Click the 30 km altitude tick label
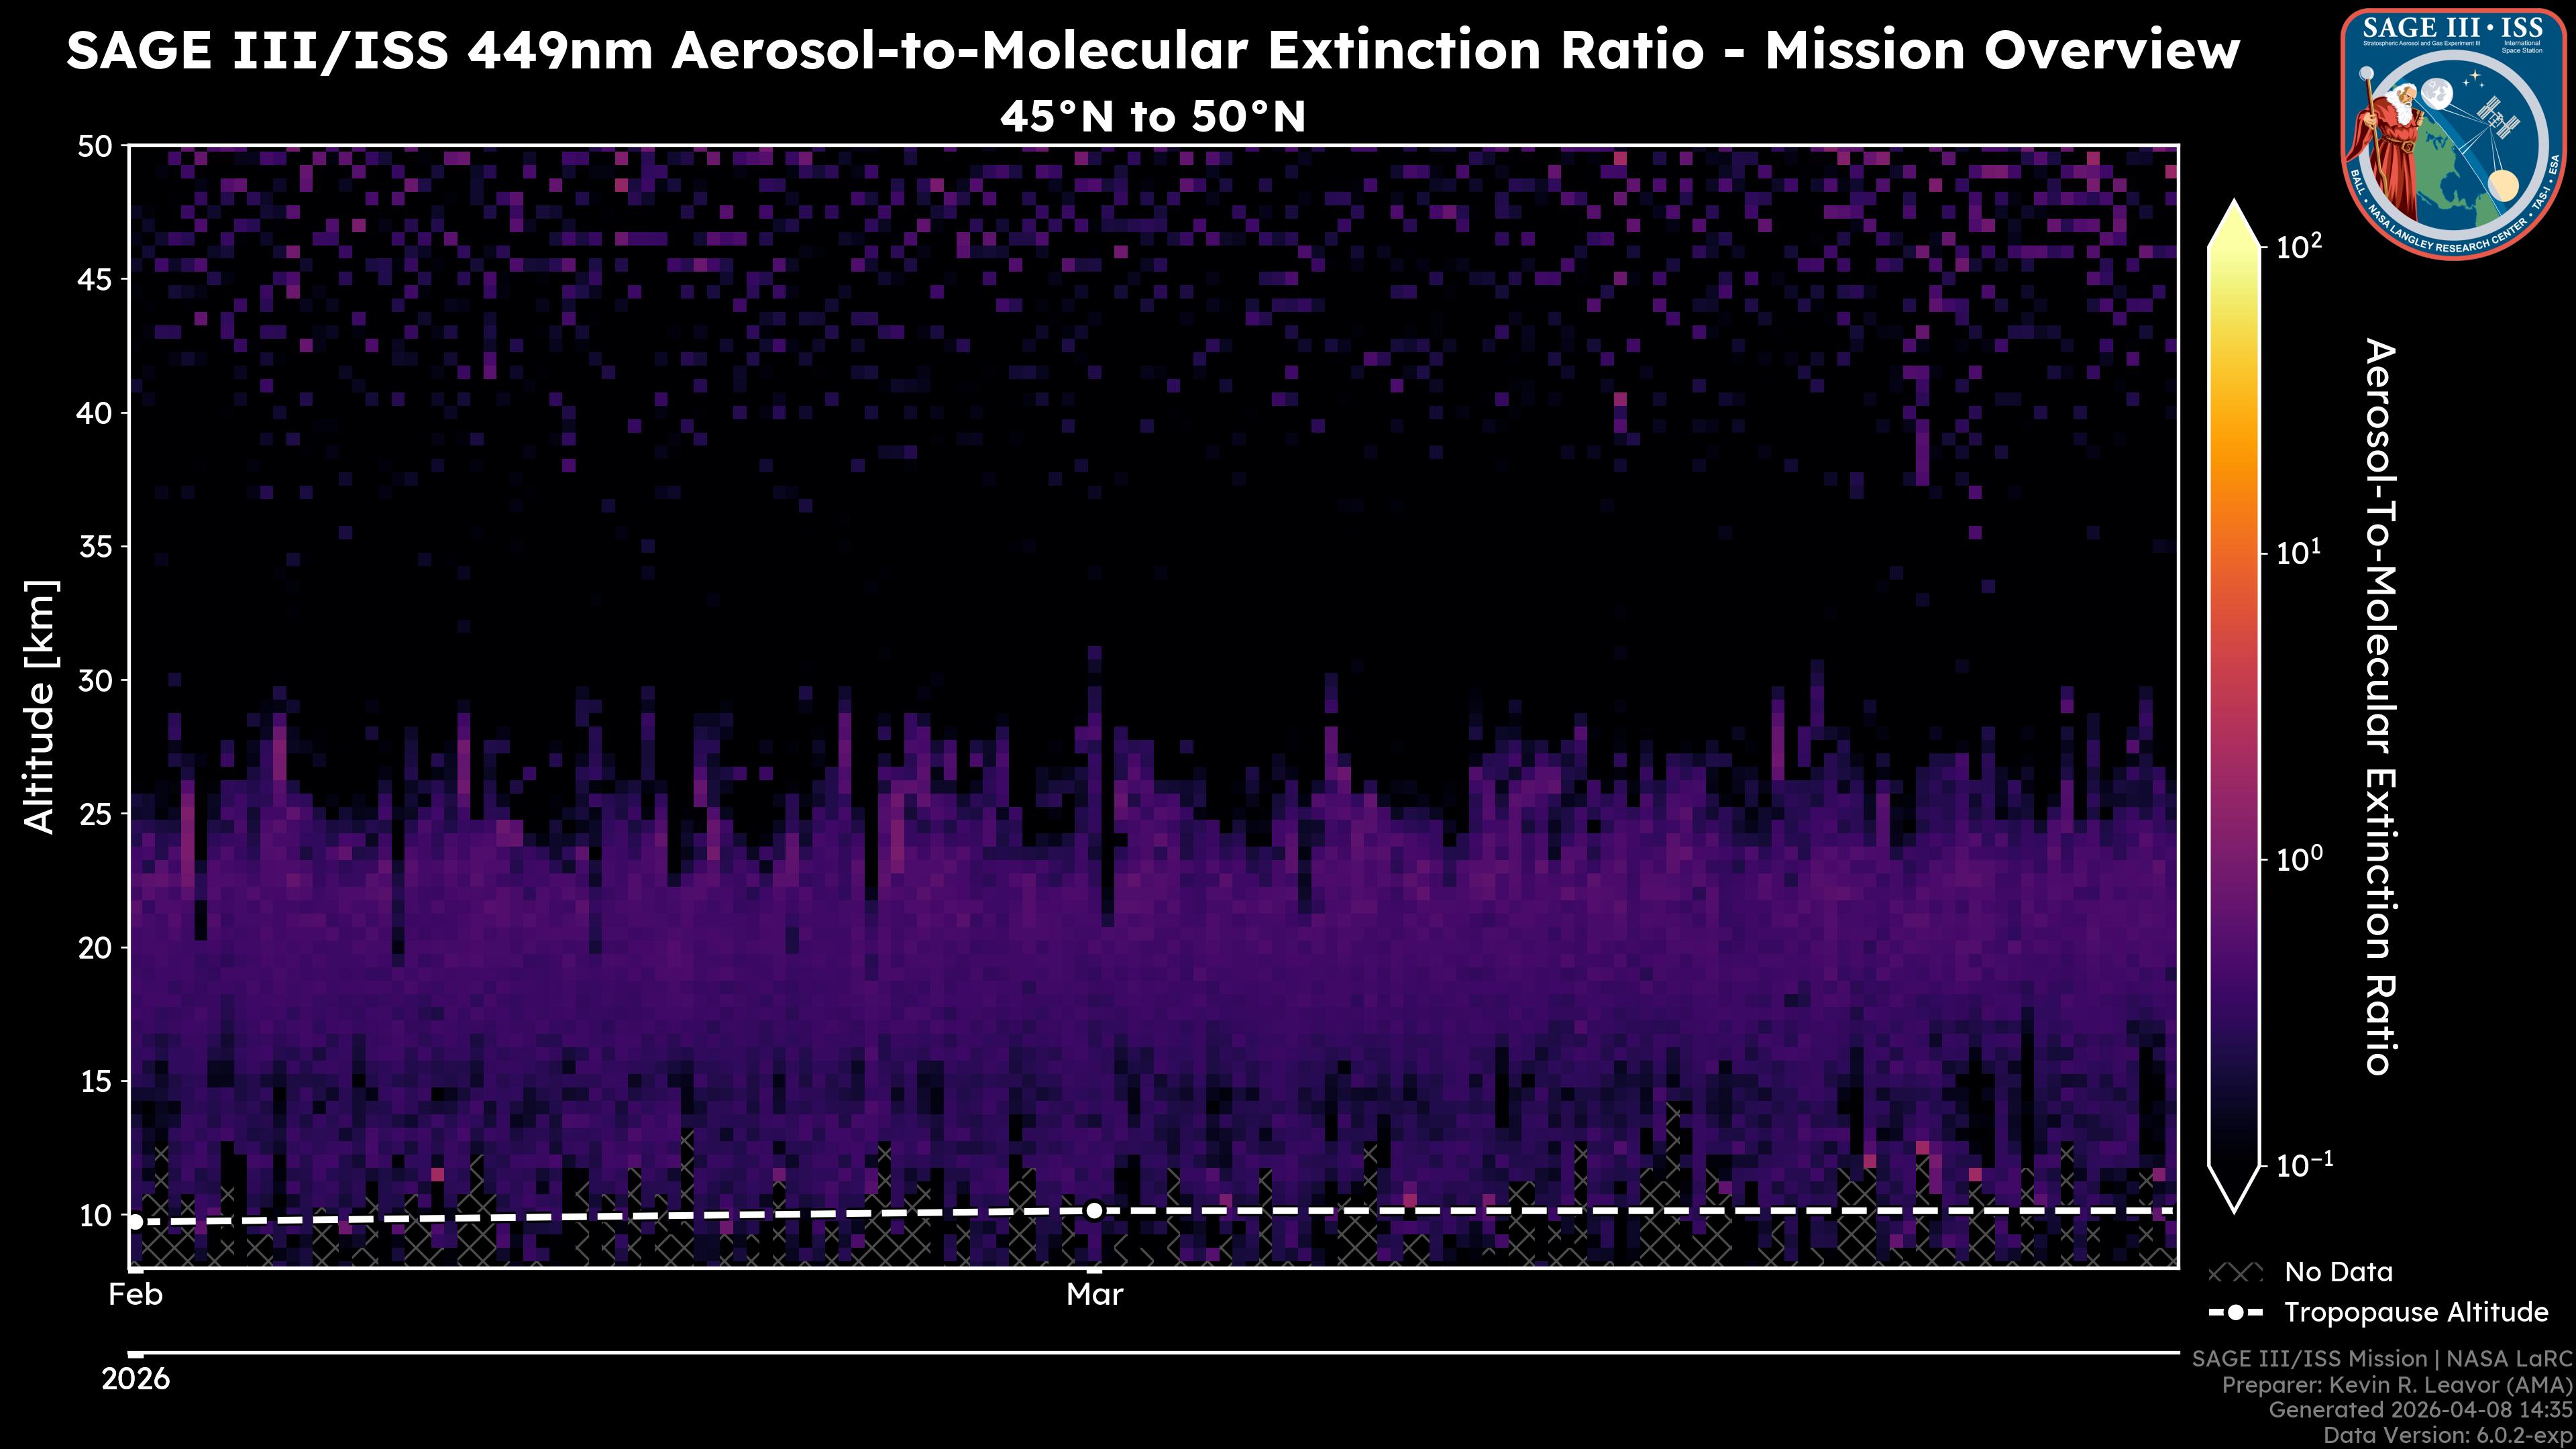 tap(95, 681)
